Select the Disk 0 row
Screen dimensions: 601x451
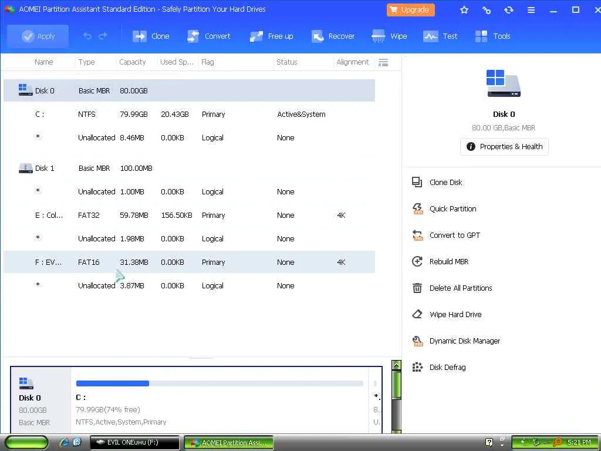(189, 90)
